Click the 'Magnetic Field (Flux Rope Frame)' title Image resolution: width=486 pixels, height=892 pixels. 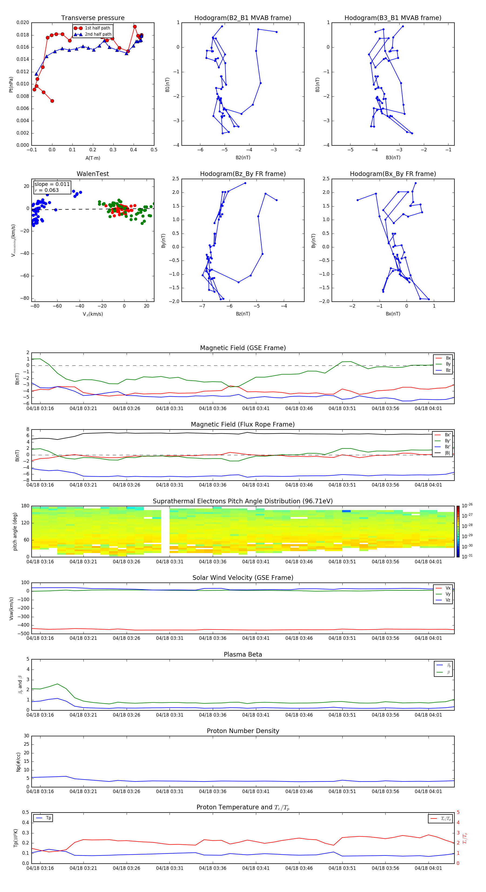click(x=243, y=425)
